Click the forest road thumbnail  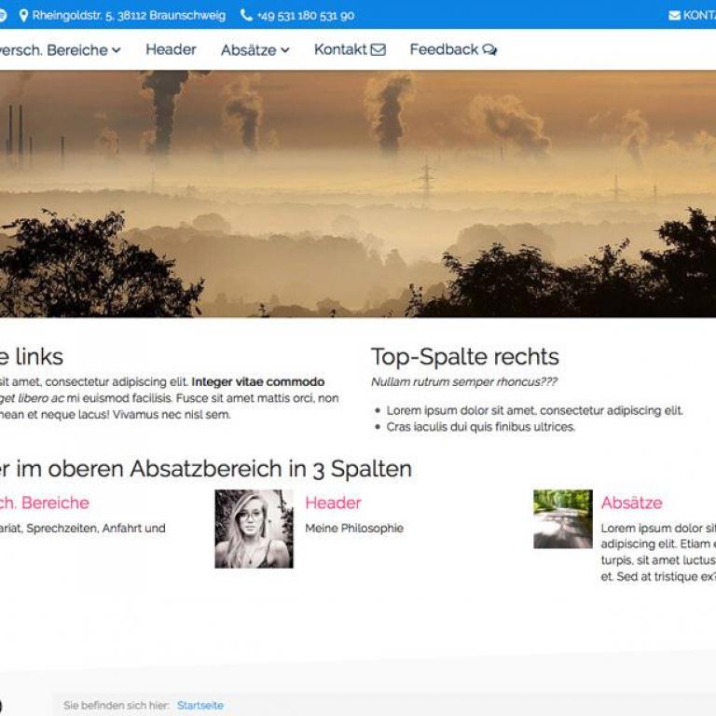[562, 518]
